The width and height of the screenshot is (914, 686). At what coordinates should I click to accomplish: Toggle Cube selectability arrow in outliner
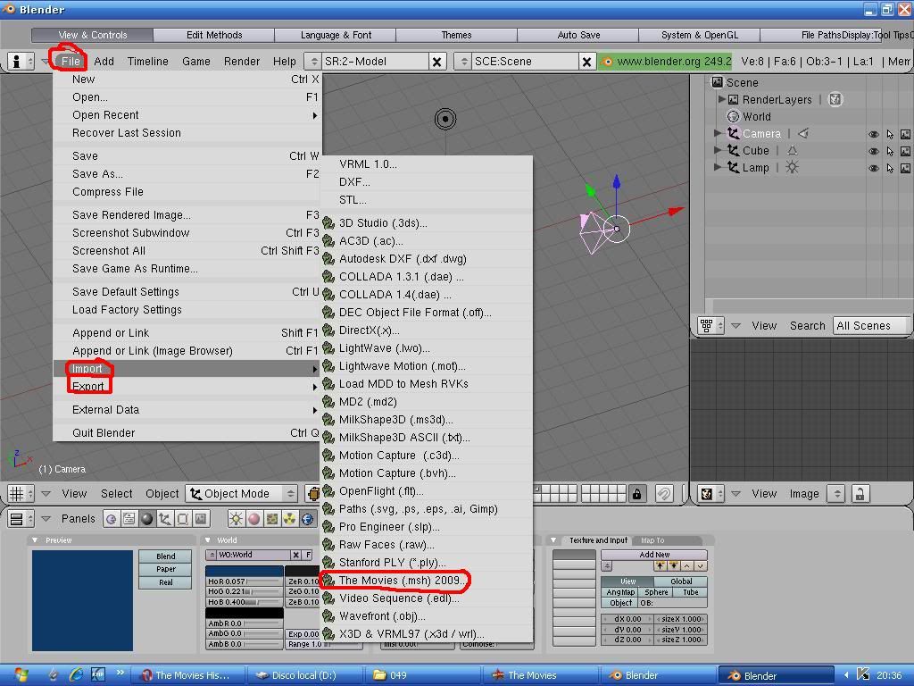click(890, 151)
